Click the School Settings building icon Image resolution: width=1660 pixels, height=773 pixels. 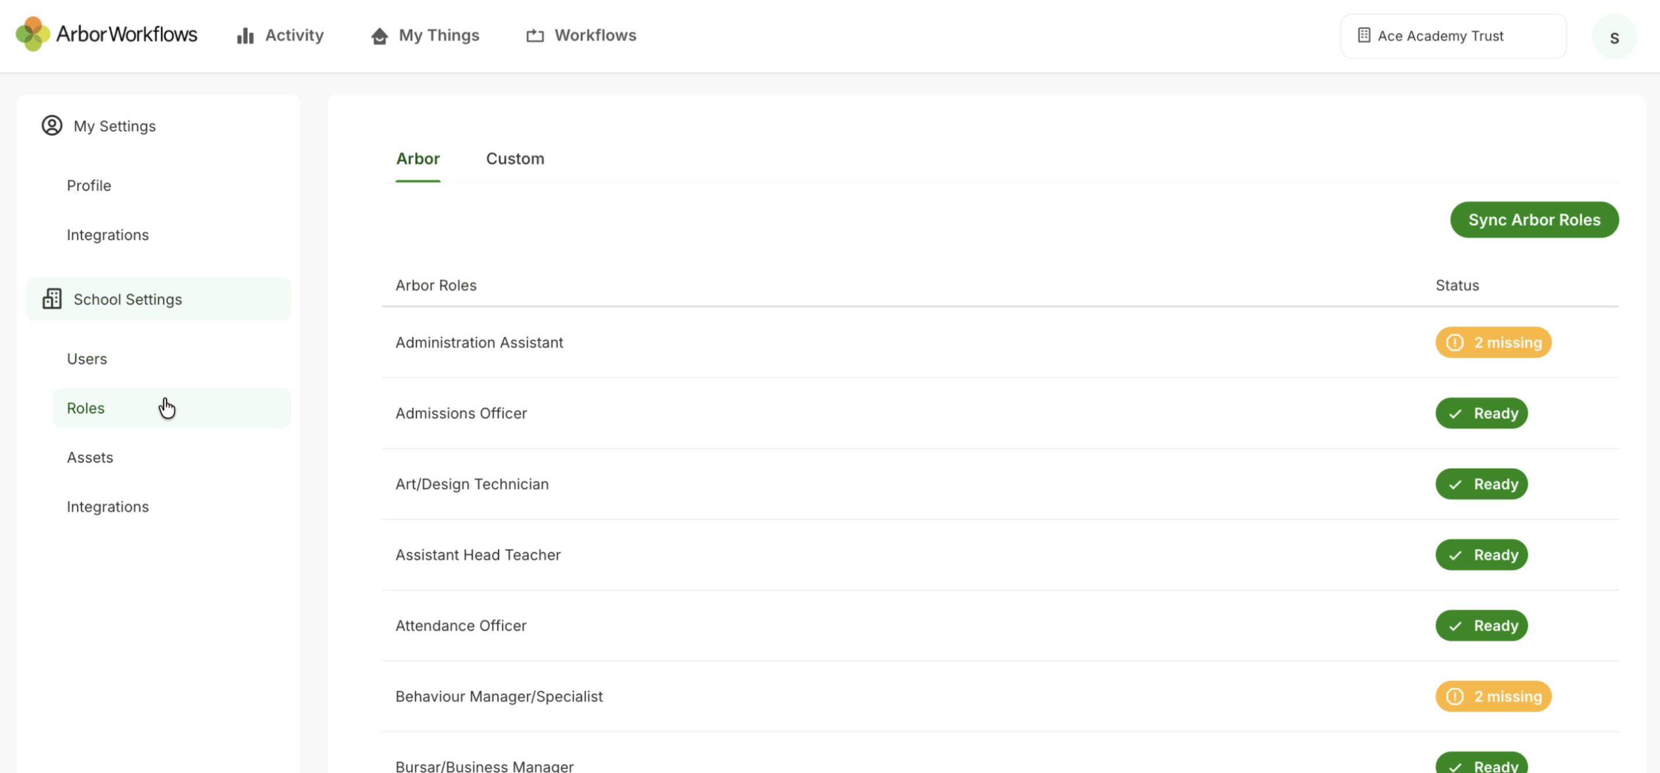point(52,299)
